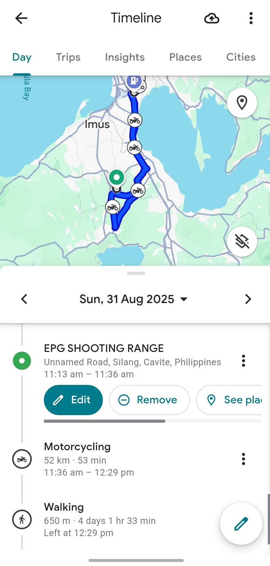Tap floating pencil edit button
The height and width of the screenshot is (566, 270).
point(241,524)
